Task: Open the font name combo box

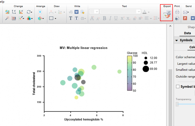Action: tap(120, 11)
